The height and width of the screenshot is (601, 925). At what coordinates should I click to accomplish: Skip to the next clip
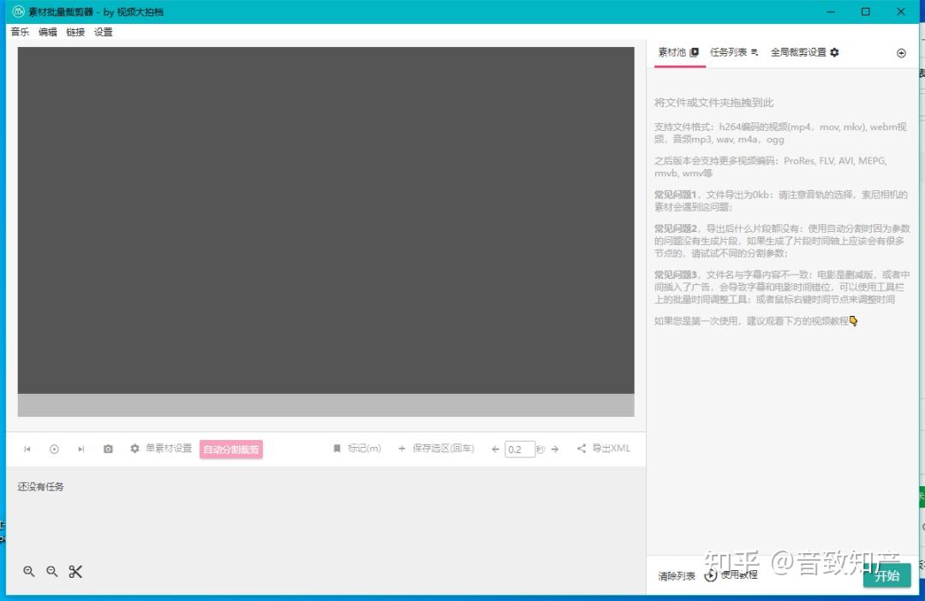click(81, 449)
